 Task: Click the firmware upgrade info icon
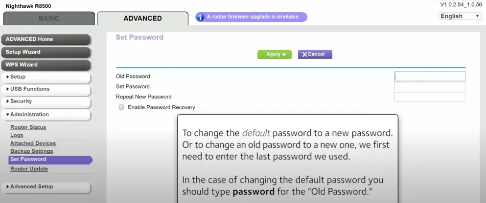point(200,17)
